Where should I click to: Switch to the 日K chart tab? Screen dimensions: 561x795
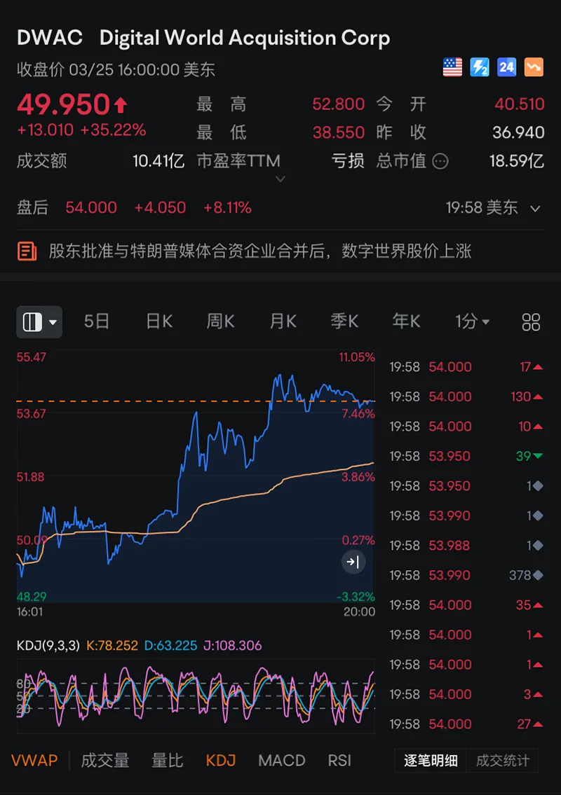159,322
